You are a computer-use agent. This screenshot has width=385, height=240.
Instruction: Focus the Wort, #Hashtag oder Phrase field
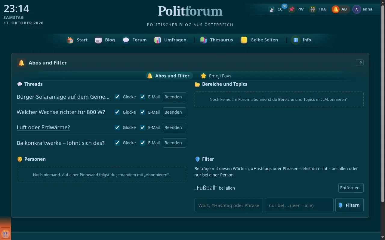(x=229, y=205)
